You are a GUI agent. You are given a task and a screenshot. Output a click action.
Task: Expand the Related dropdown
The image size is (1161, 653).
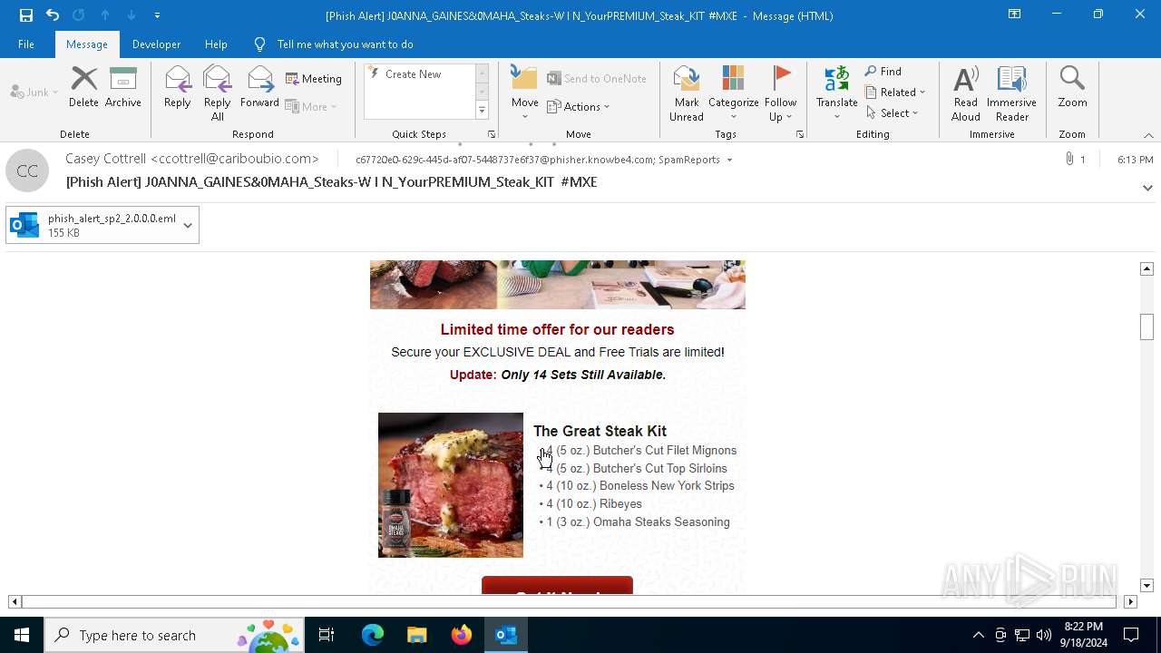895,93
